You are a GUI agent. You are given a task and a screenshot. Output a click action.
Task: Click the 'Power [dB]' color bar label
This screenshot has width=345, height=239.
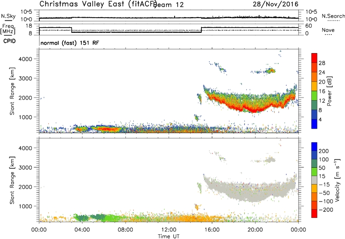coord(329,91)
